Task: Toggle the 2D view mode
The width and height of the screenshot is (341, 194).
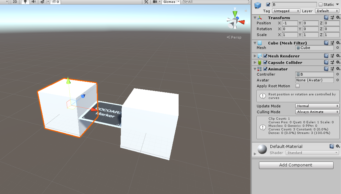Action: (15, 2)
